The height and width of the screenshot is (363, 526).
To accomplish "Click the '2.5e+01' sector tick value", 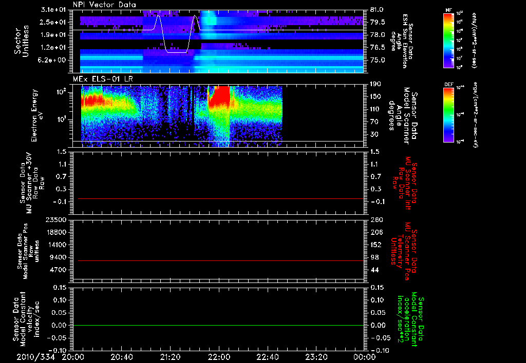I will (54, 22).
